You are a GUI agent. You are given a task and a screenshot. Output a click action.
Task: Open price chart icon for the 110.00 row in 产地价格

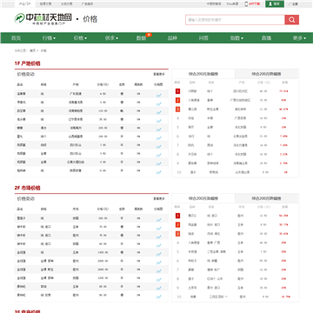[159, 112]
